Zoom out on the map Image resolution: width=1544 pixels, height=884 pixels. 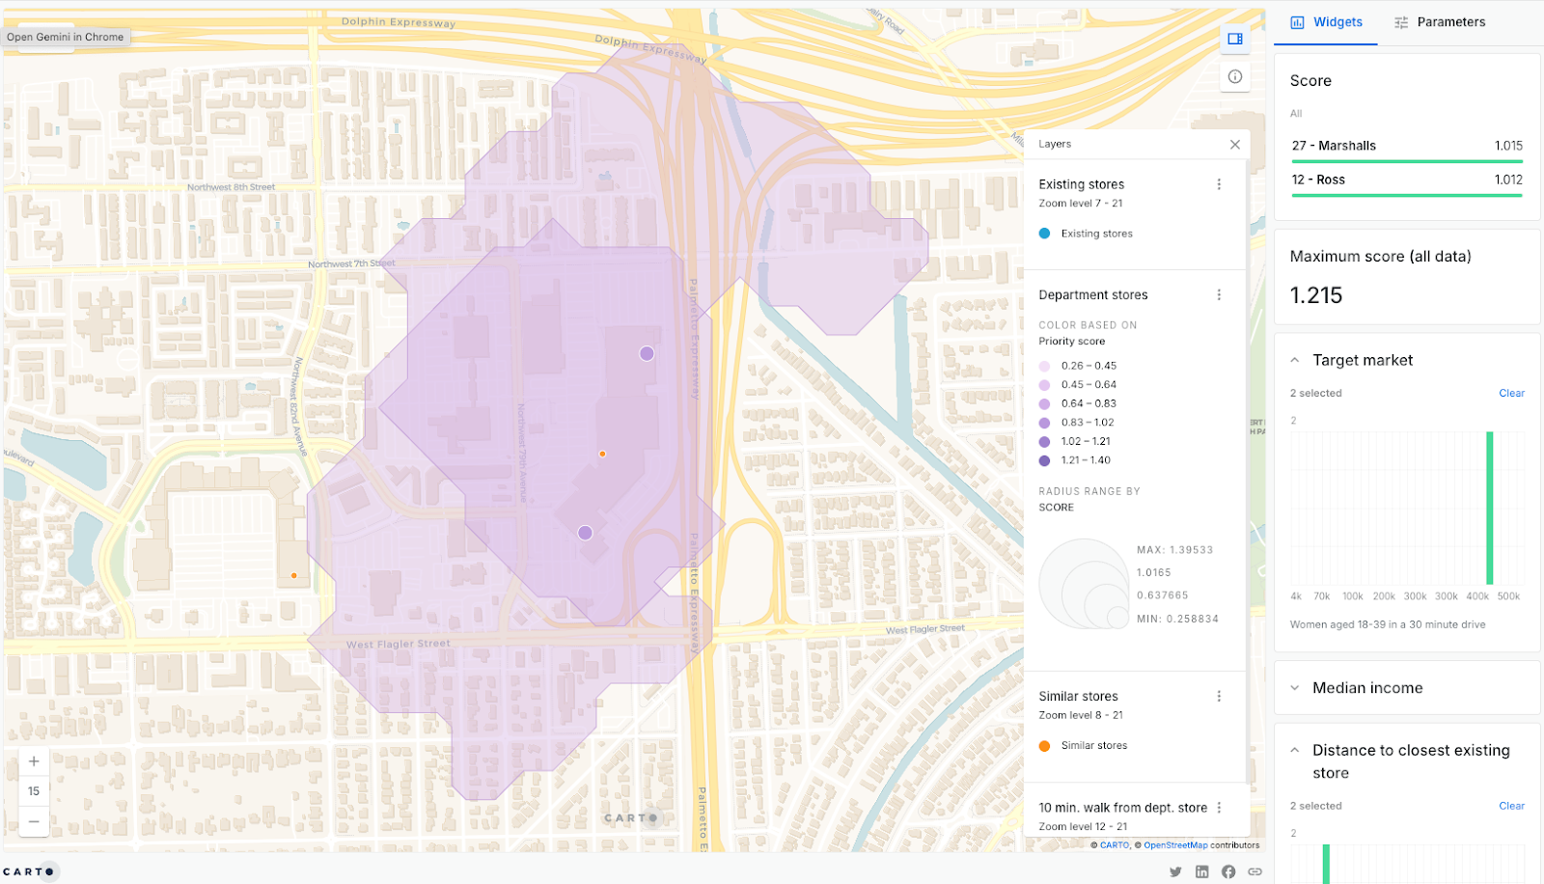pyautogui.click(x=34, y=821)
